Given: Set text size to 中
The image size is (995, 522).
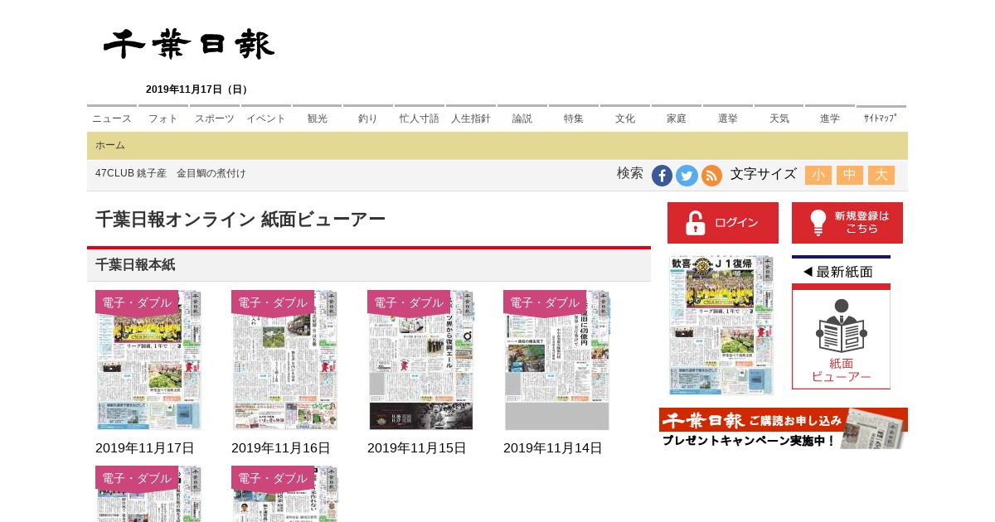Looking at the screenshot, I should pyautogui.click(x=850, y=175).
